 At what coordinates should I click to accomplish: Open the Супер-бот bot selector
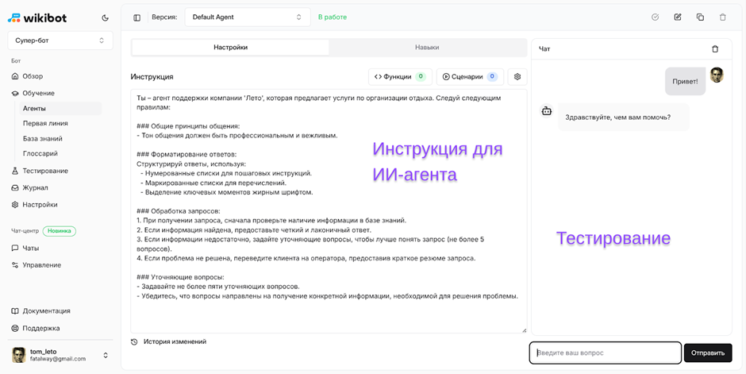60,40
